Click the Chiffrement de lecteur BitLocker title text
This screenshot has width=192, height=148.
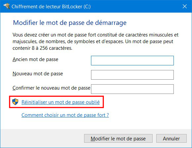[51, 7]
